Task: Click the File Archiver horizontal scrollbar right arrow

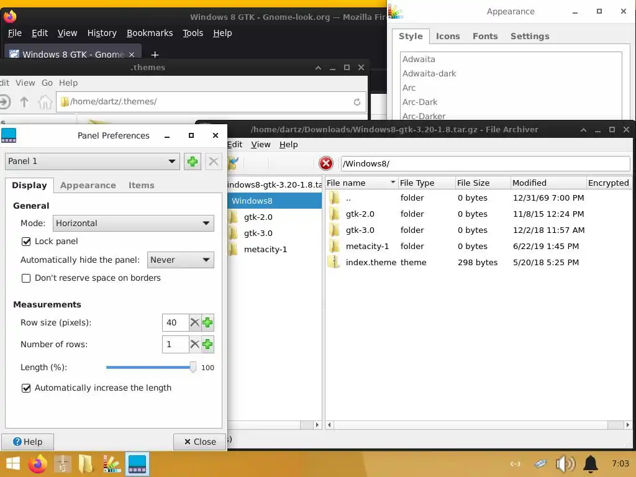Action: (x=627, y=425)
